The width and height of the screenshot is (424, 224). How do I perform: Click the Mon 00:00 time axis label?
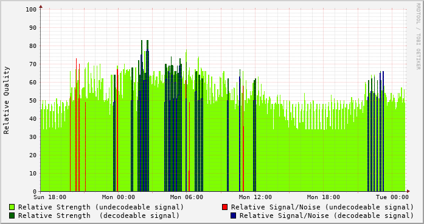pyautogui.click(x=118, y=197)
